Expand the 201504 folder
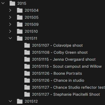The height and width of the screenshot is (105, 105). pyautogui.click(x=10, y=10)
